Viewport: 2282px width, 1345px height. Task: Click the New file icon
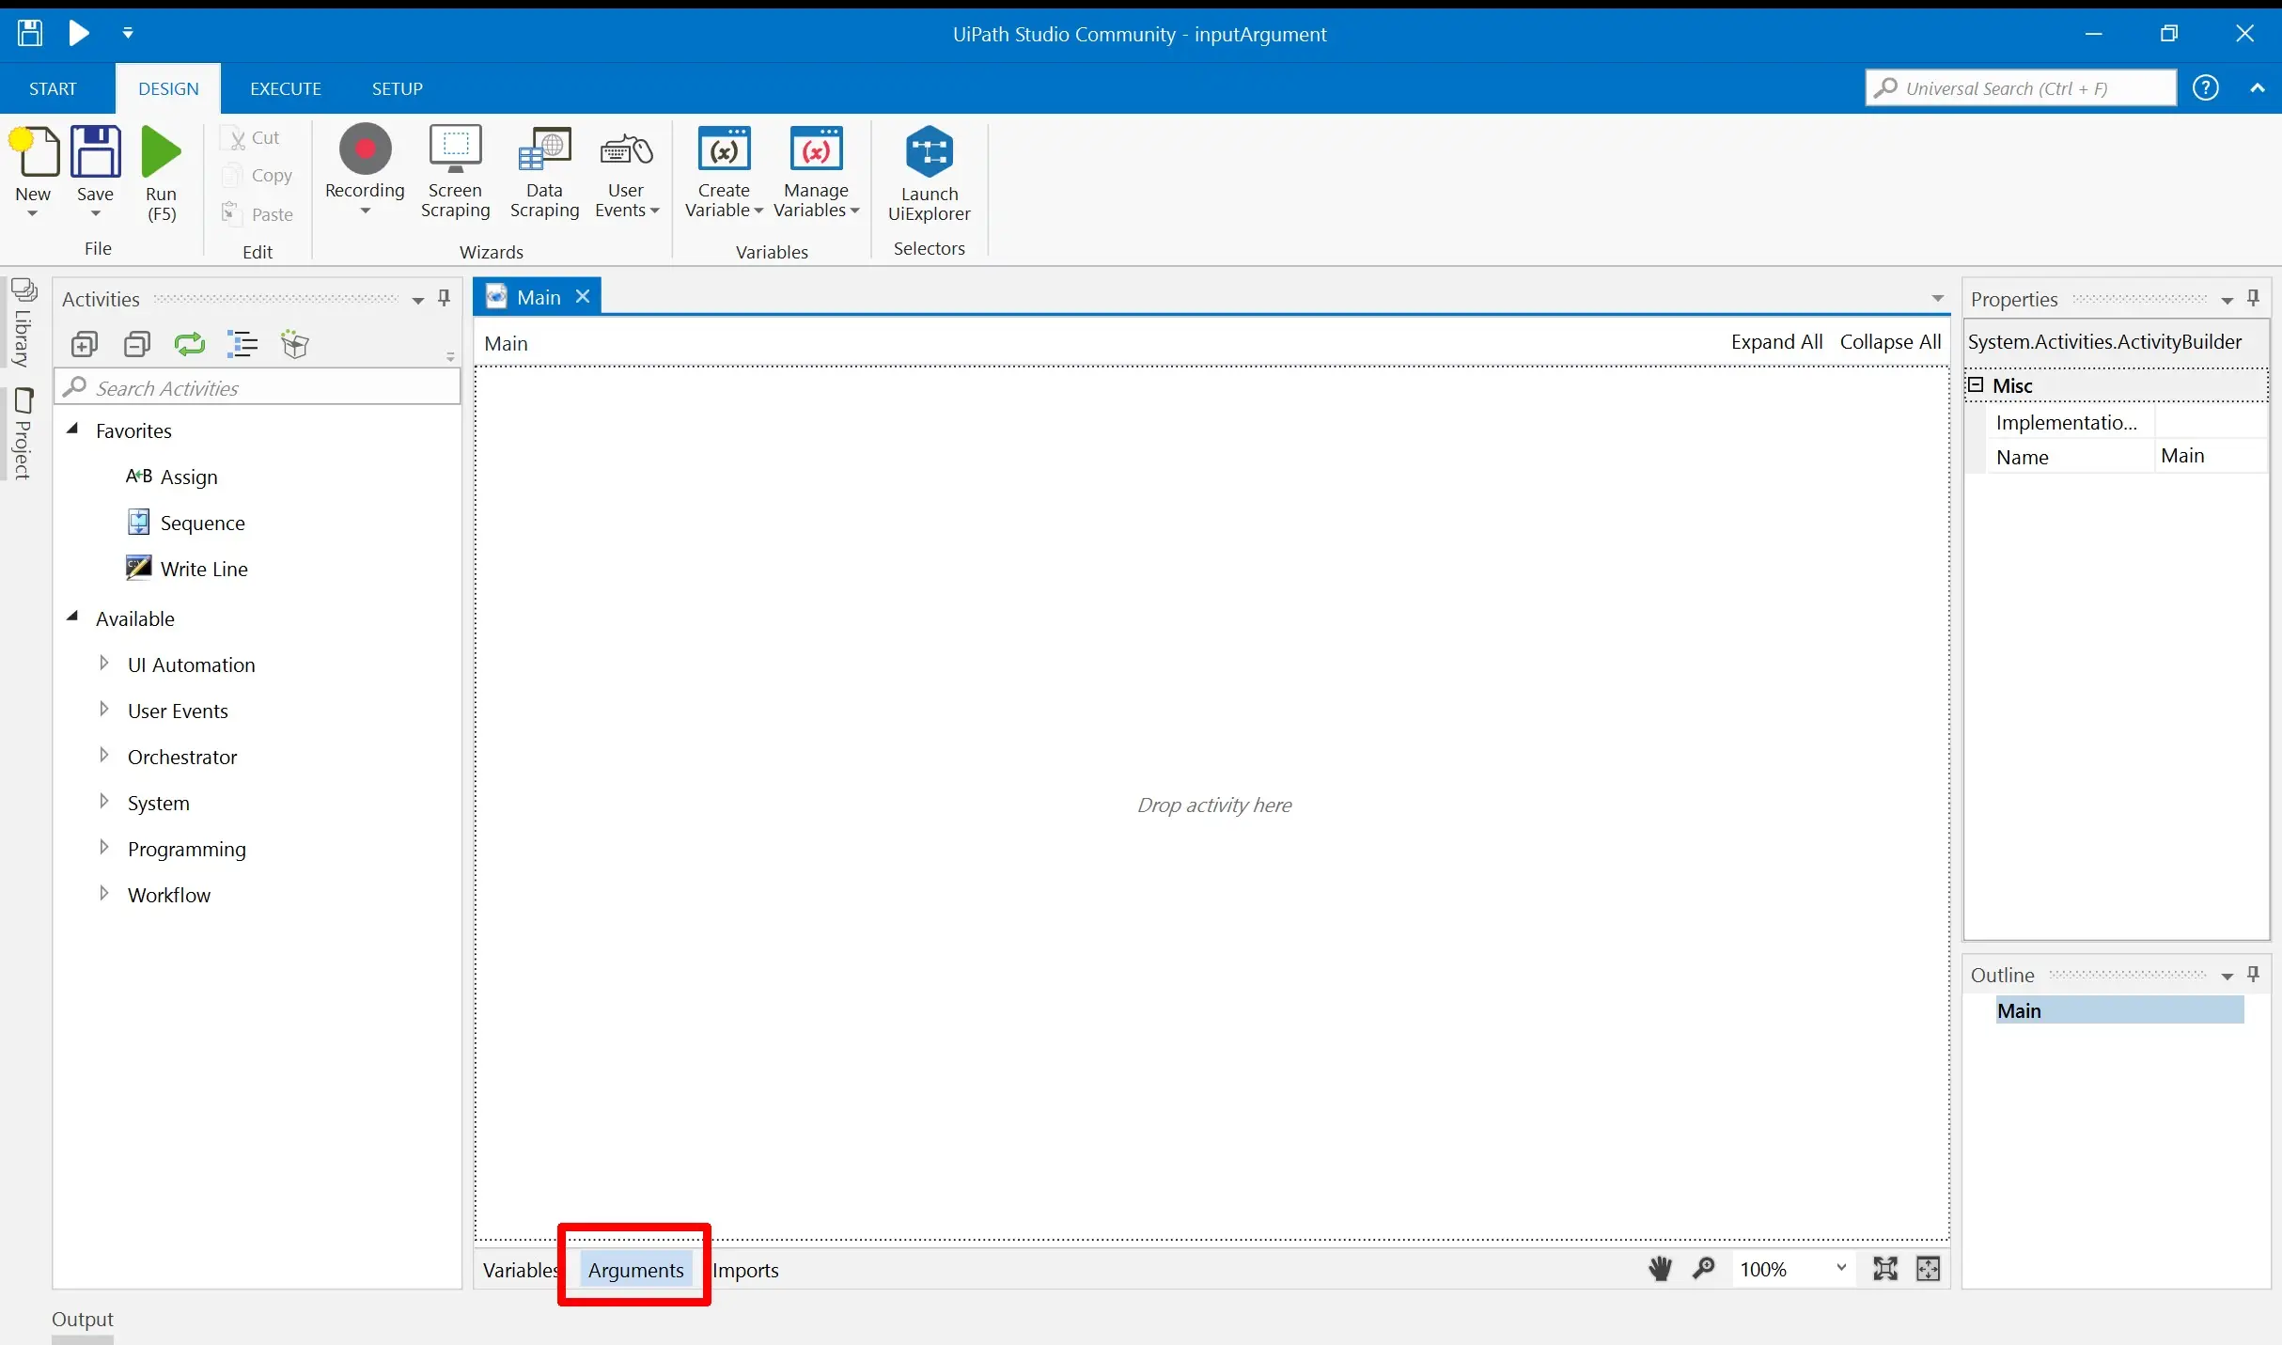(34, 152)
